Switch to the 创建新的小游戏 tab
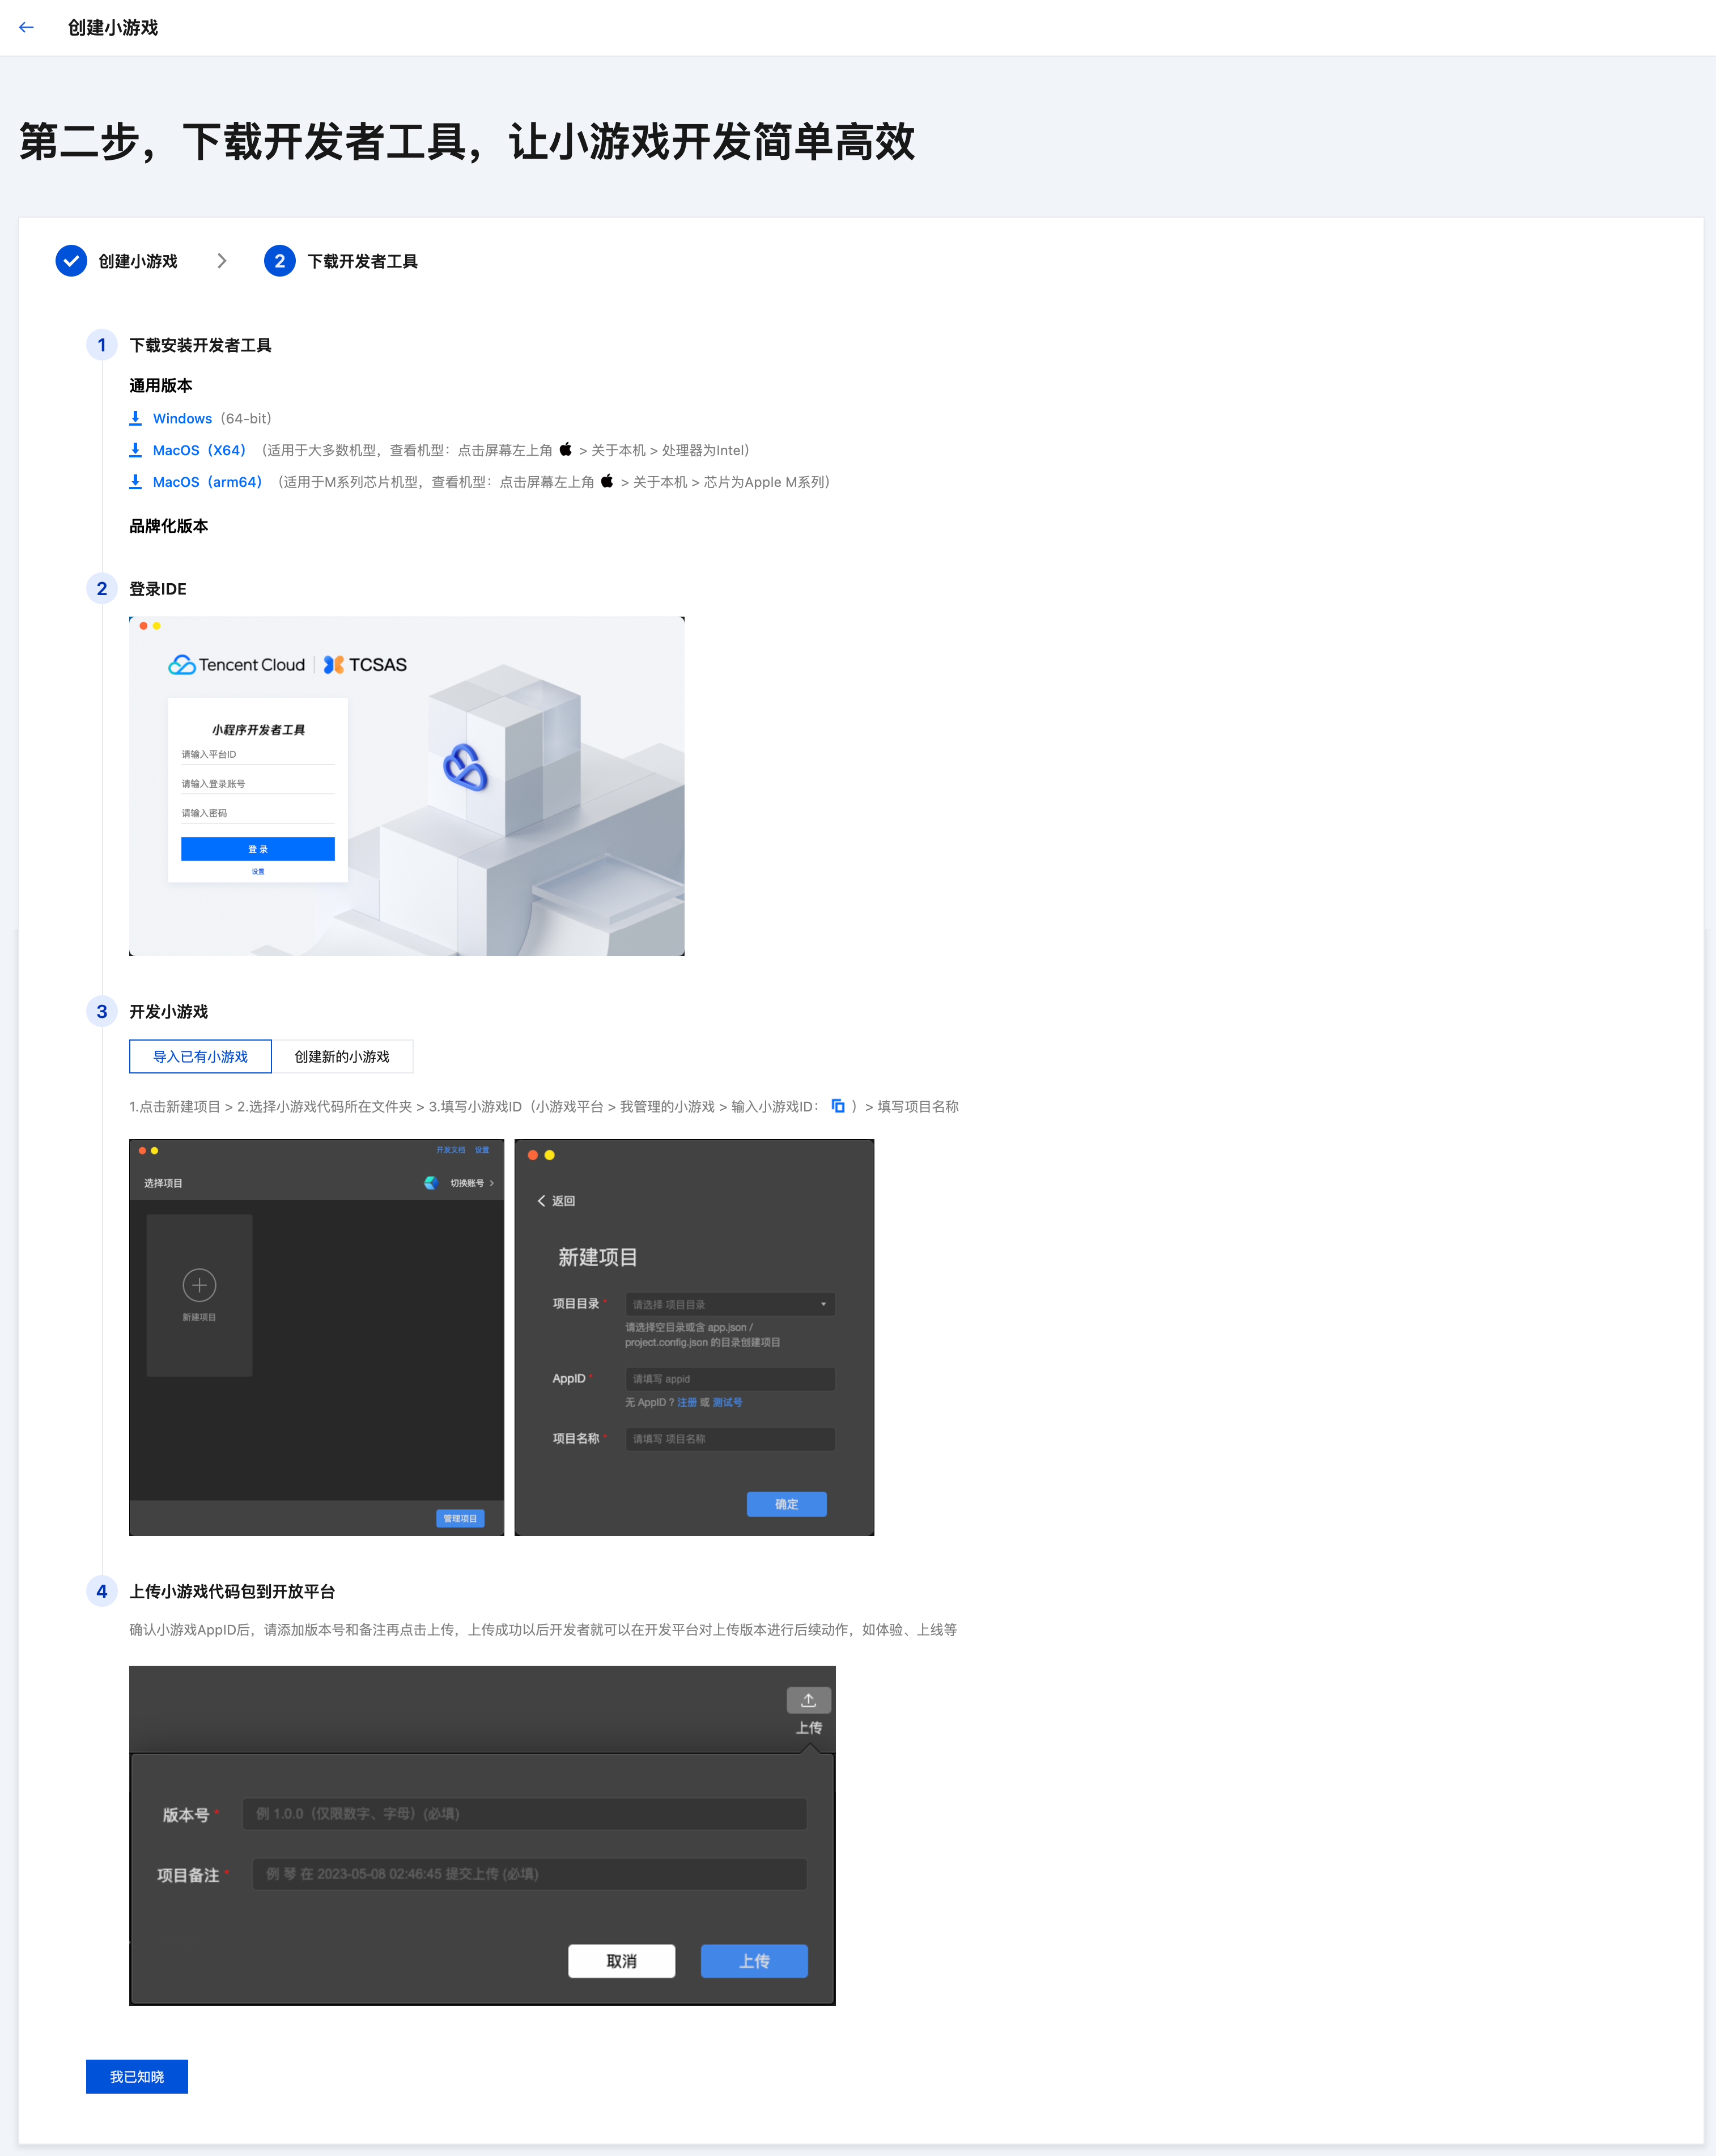 pos(342,1056)
